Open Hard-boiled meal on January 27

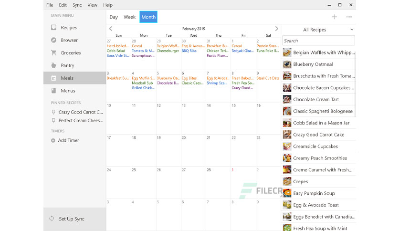point(118,46)
